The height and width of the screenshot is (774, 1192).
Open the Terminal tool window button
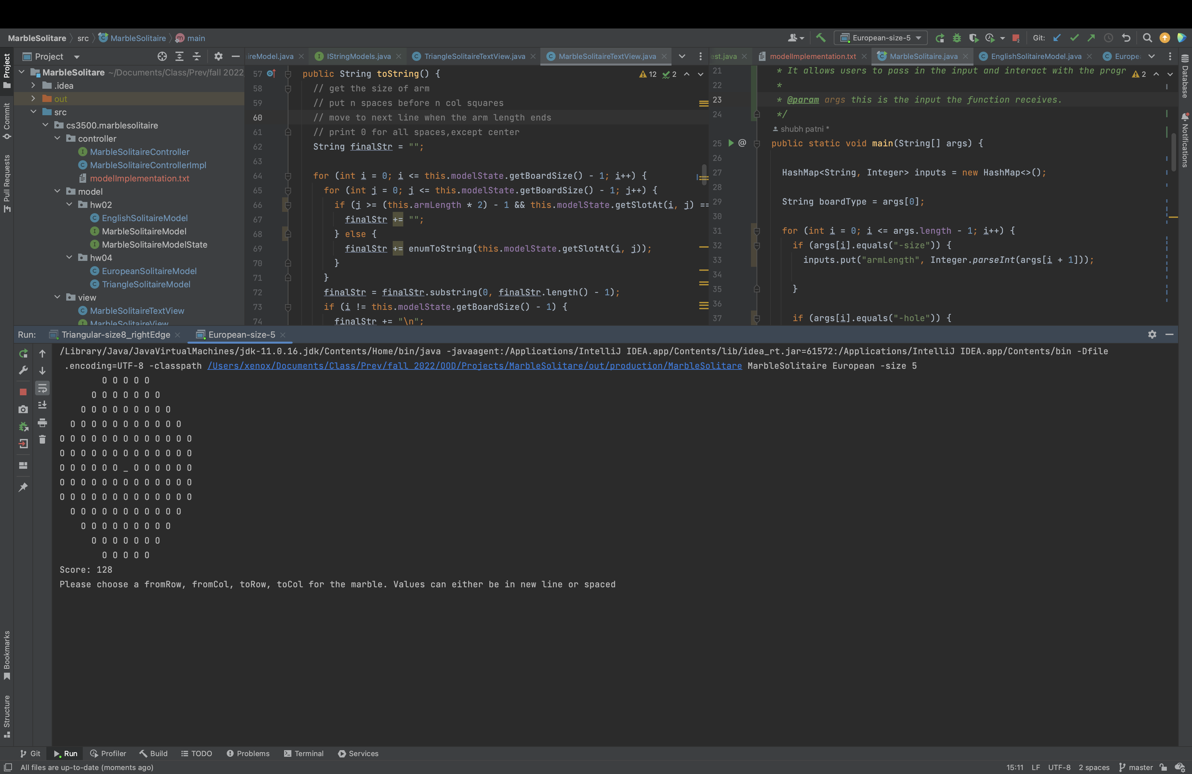[x=304, y=753]
